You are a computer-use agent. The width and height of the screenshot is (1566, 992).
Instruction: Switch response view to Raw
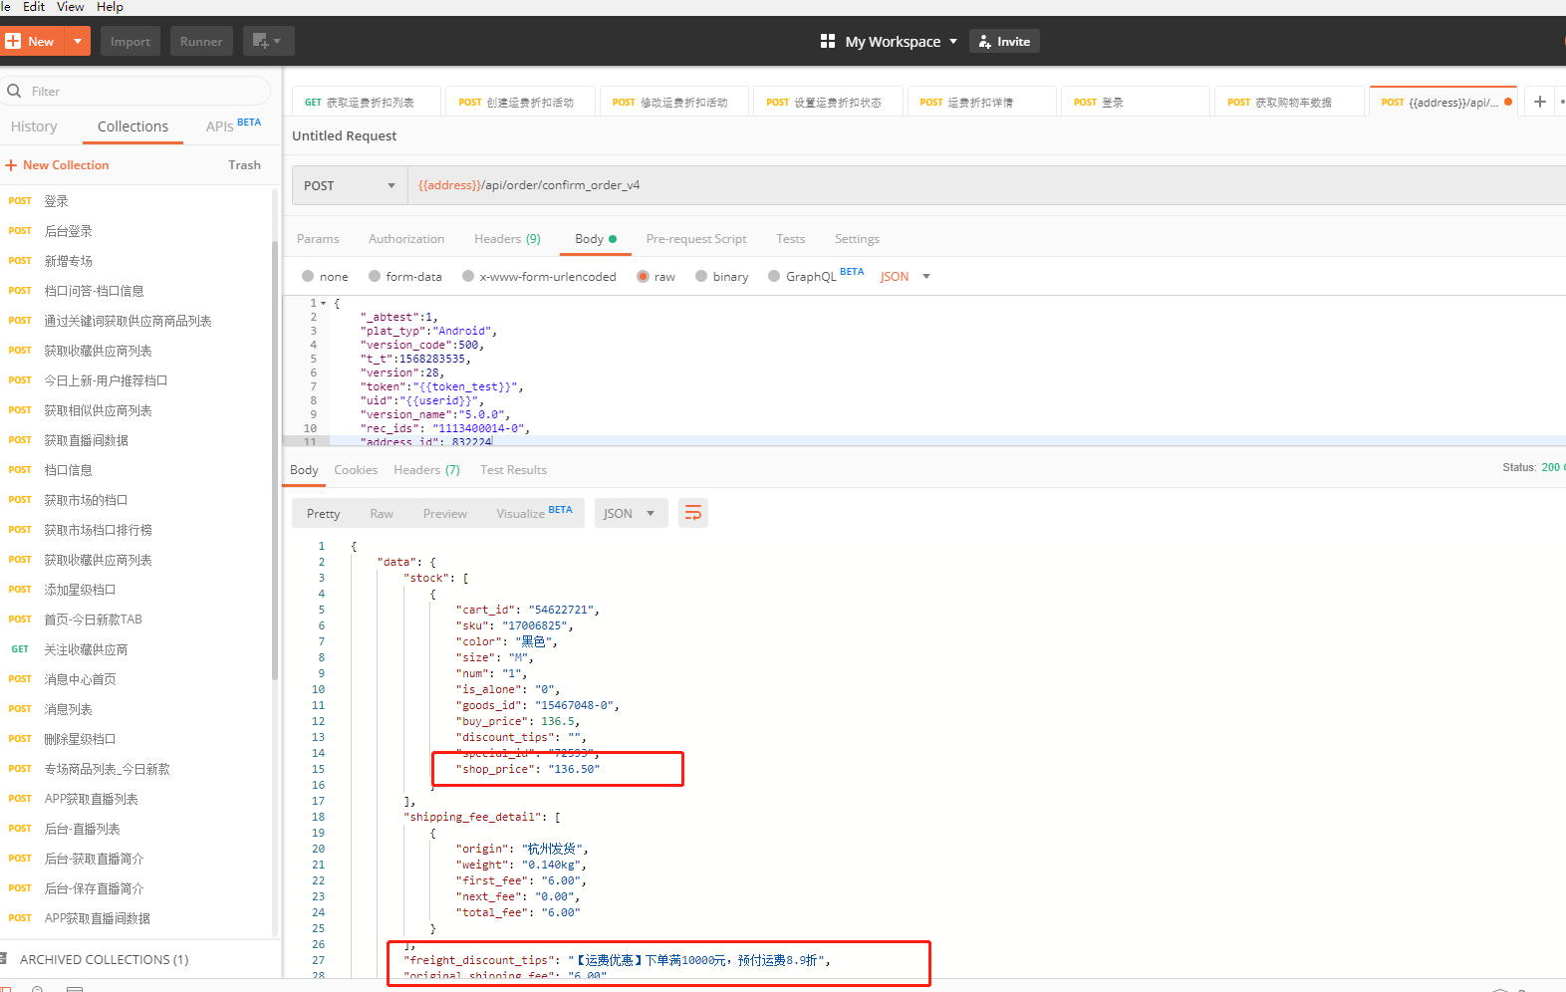[382, 514]
